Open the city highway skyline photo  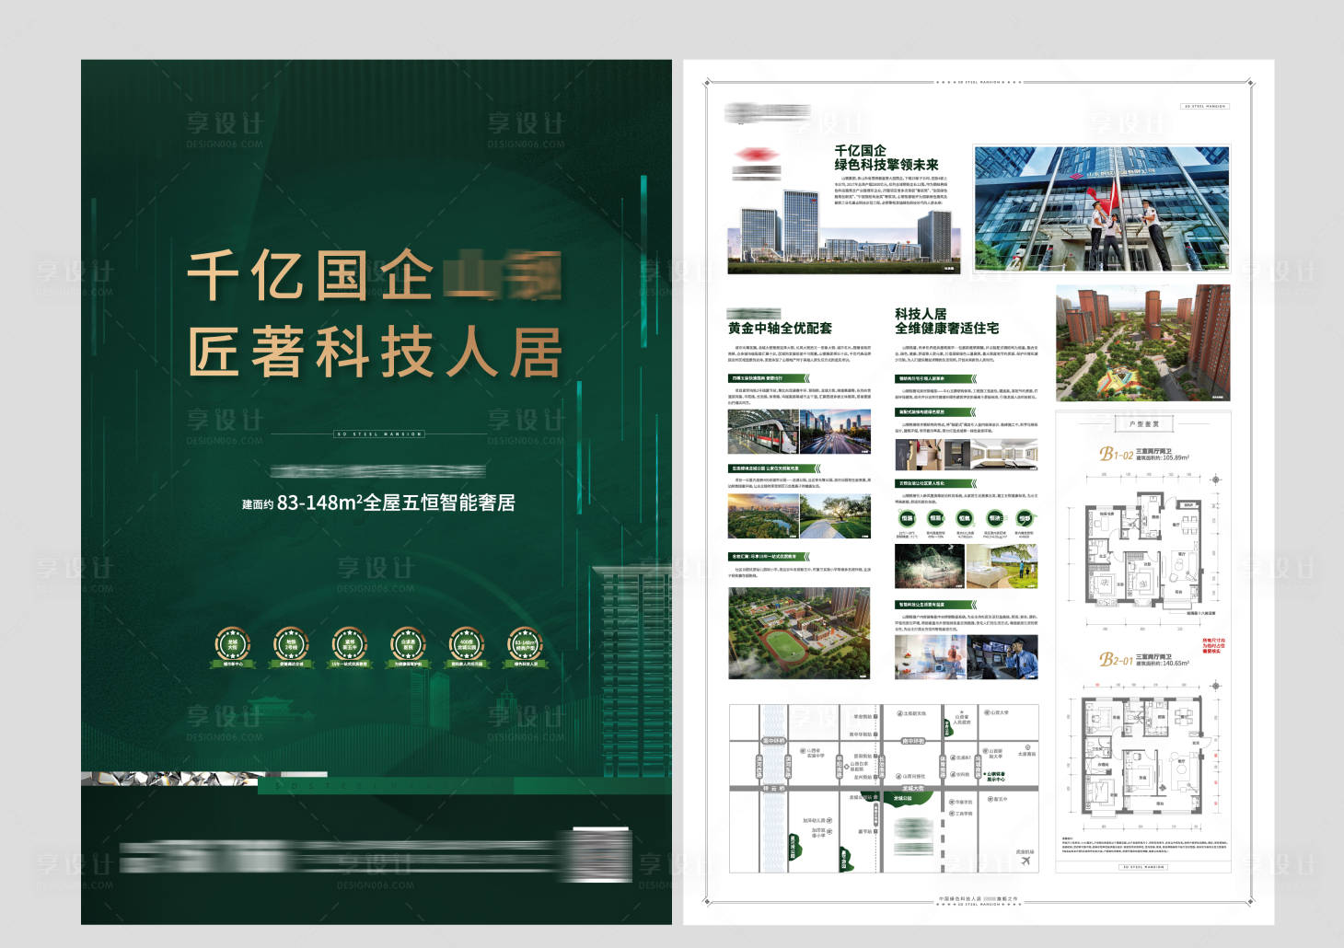(x=835, y=432)
